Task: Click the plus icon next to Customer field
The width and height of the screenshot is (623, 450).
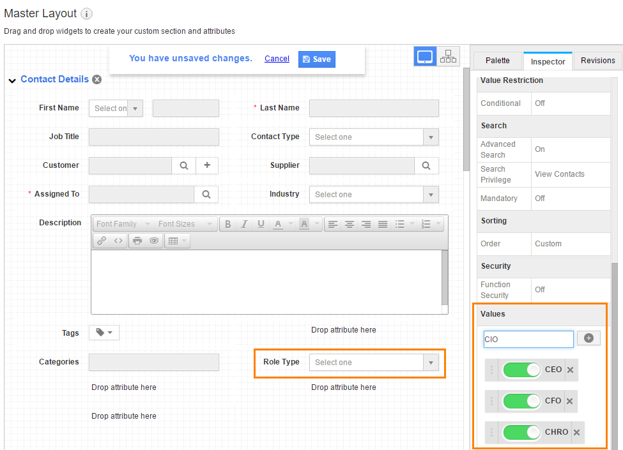Action: (206, 165)
